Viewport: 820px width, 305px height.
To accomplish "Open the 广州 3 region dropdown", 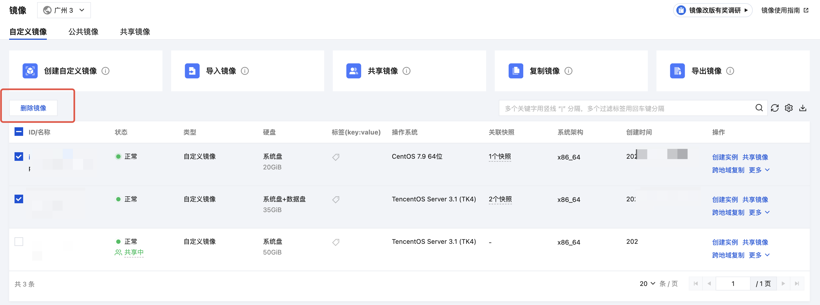I will [x=64, y=10].
